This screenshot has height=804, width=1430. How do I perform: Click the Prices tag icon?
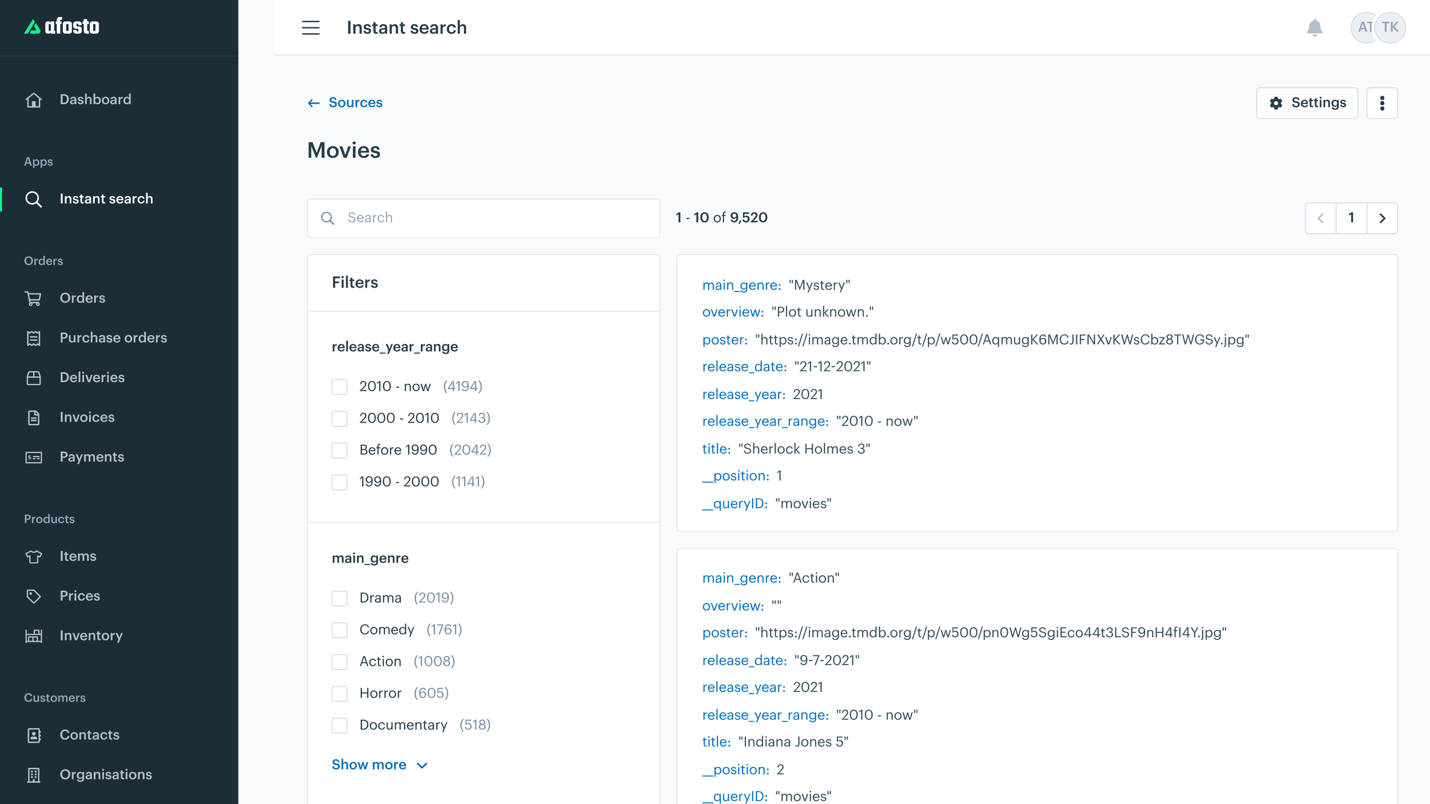[x=34, y=596]
